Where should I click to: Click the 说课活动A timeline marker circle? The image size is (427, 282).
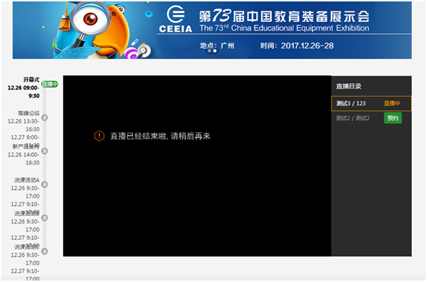click(45, 185)
